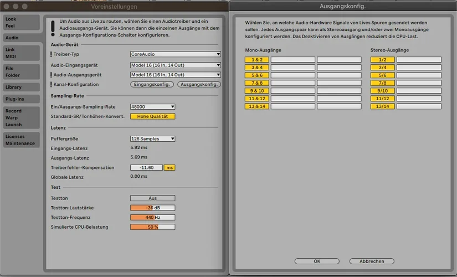The width and height of the screenshot is (457, 277).
Task: Expand the Puffergröße 128 Samples dropdown
Action: (152, 138)
